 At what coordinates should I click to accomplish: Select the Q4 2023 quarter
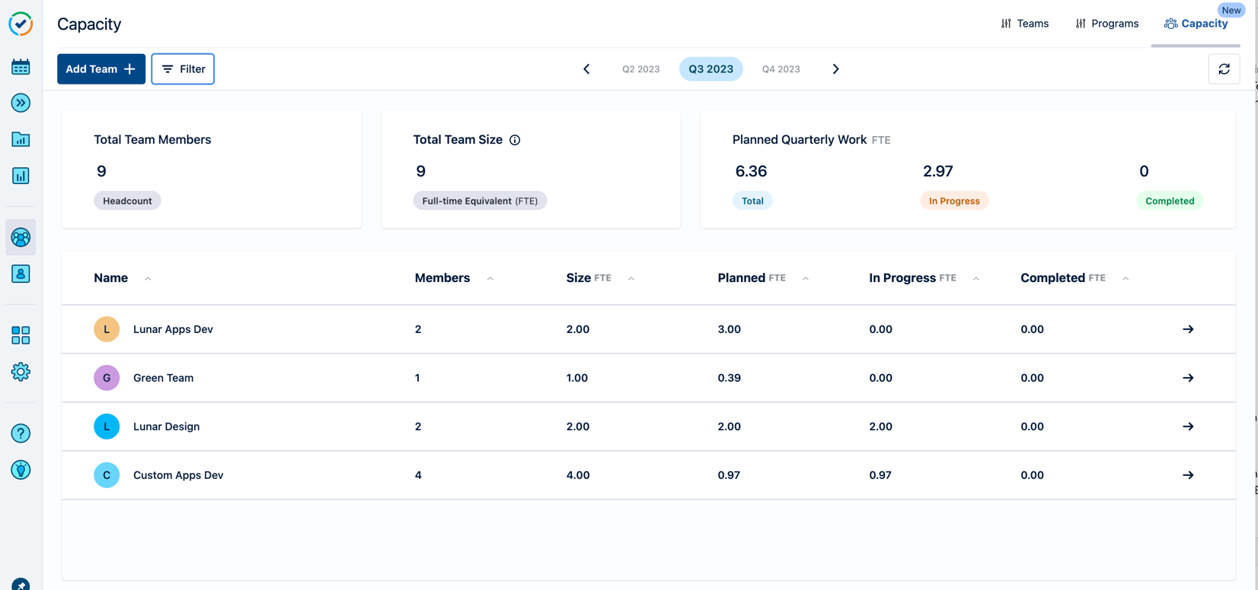[x=781, y=69]
